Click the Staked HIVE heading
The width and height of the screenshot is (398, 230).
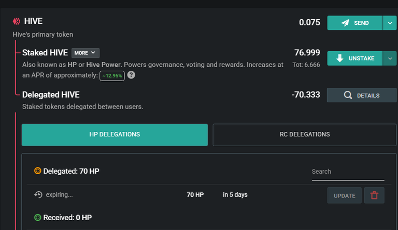pyautogui.click(x=45, y=53)
